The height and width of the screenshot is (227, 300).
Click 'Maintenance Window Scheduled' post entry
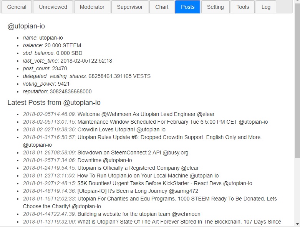(x=146, y=122)
